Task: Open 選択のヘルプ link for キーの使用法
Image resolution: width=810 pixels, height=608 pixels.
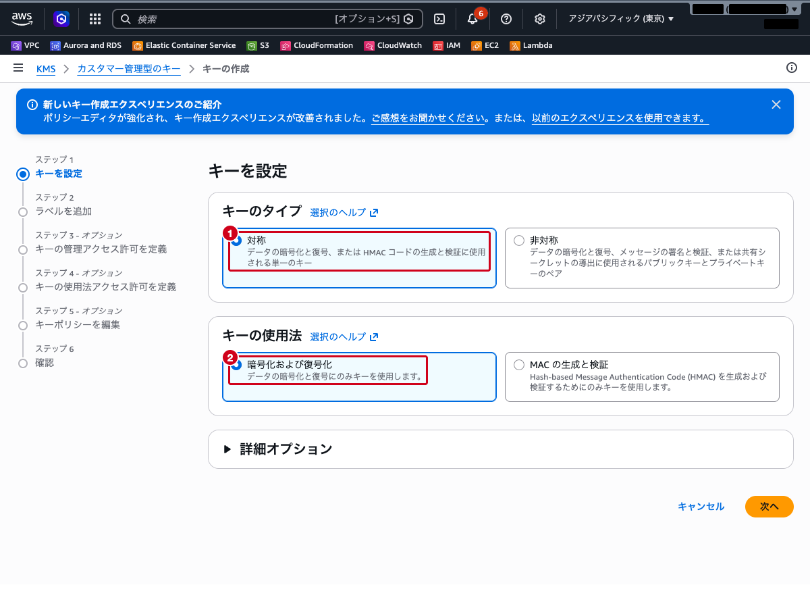Action: click(x=344, y=337)
